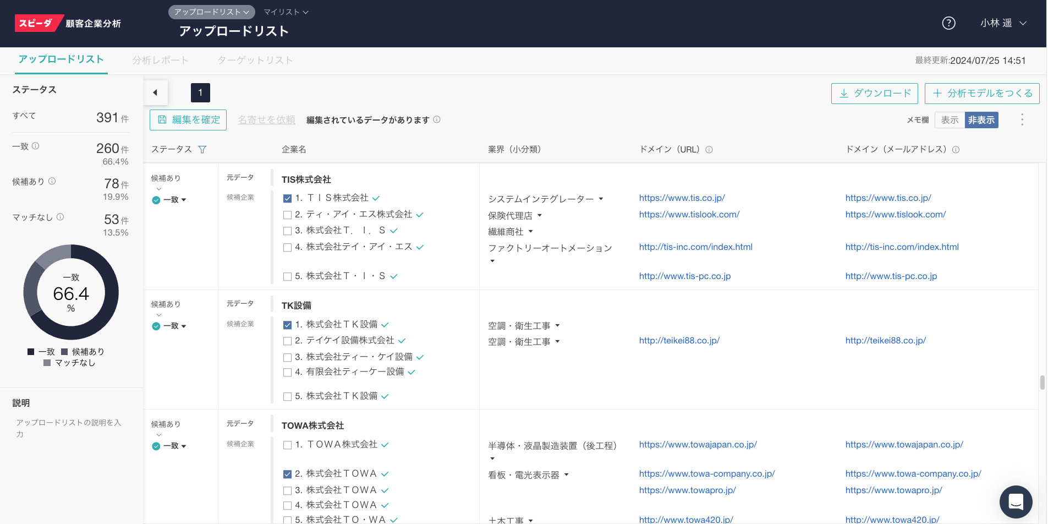The image size is (1048, 524).
Task: Click the info icon next to 一致
Action: 36,146
